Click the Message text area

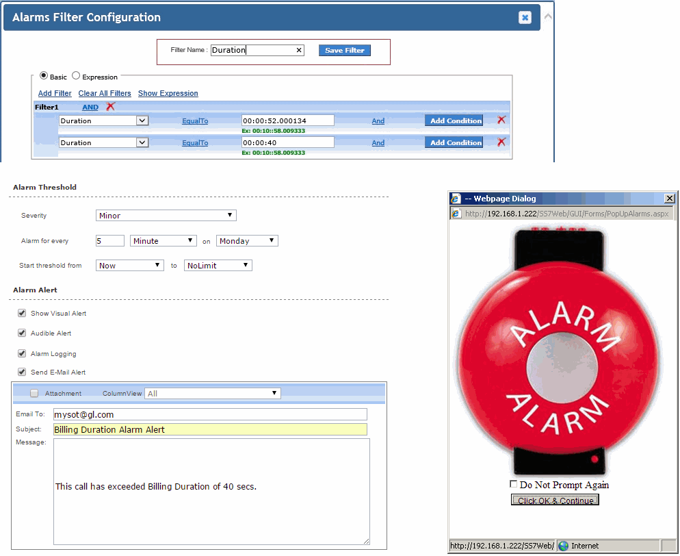pyautogui.click(x=211, y=492)
